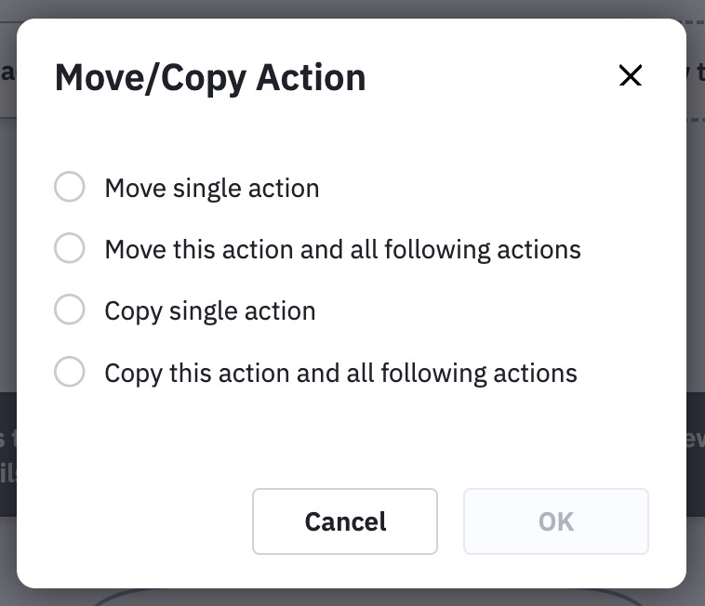Click the dimmed backdrop right of the dialog
The width and height of the screenshot is (705, 606).
pos(696,279)
